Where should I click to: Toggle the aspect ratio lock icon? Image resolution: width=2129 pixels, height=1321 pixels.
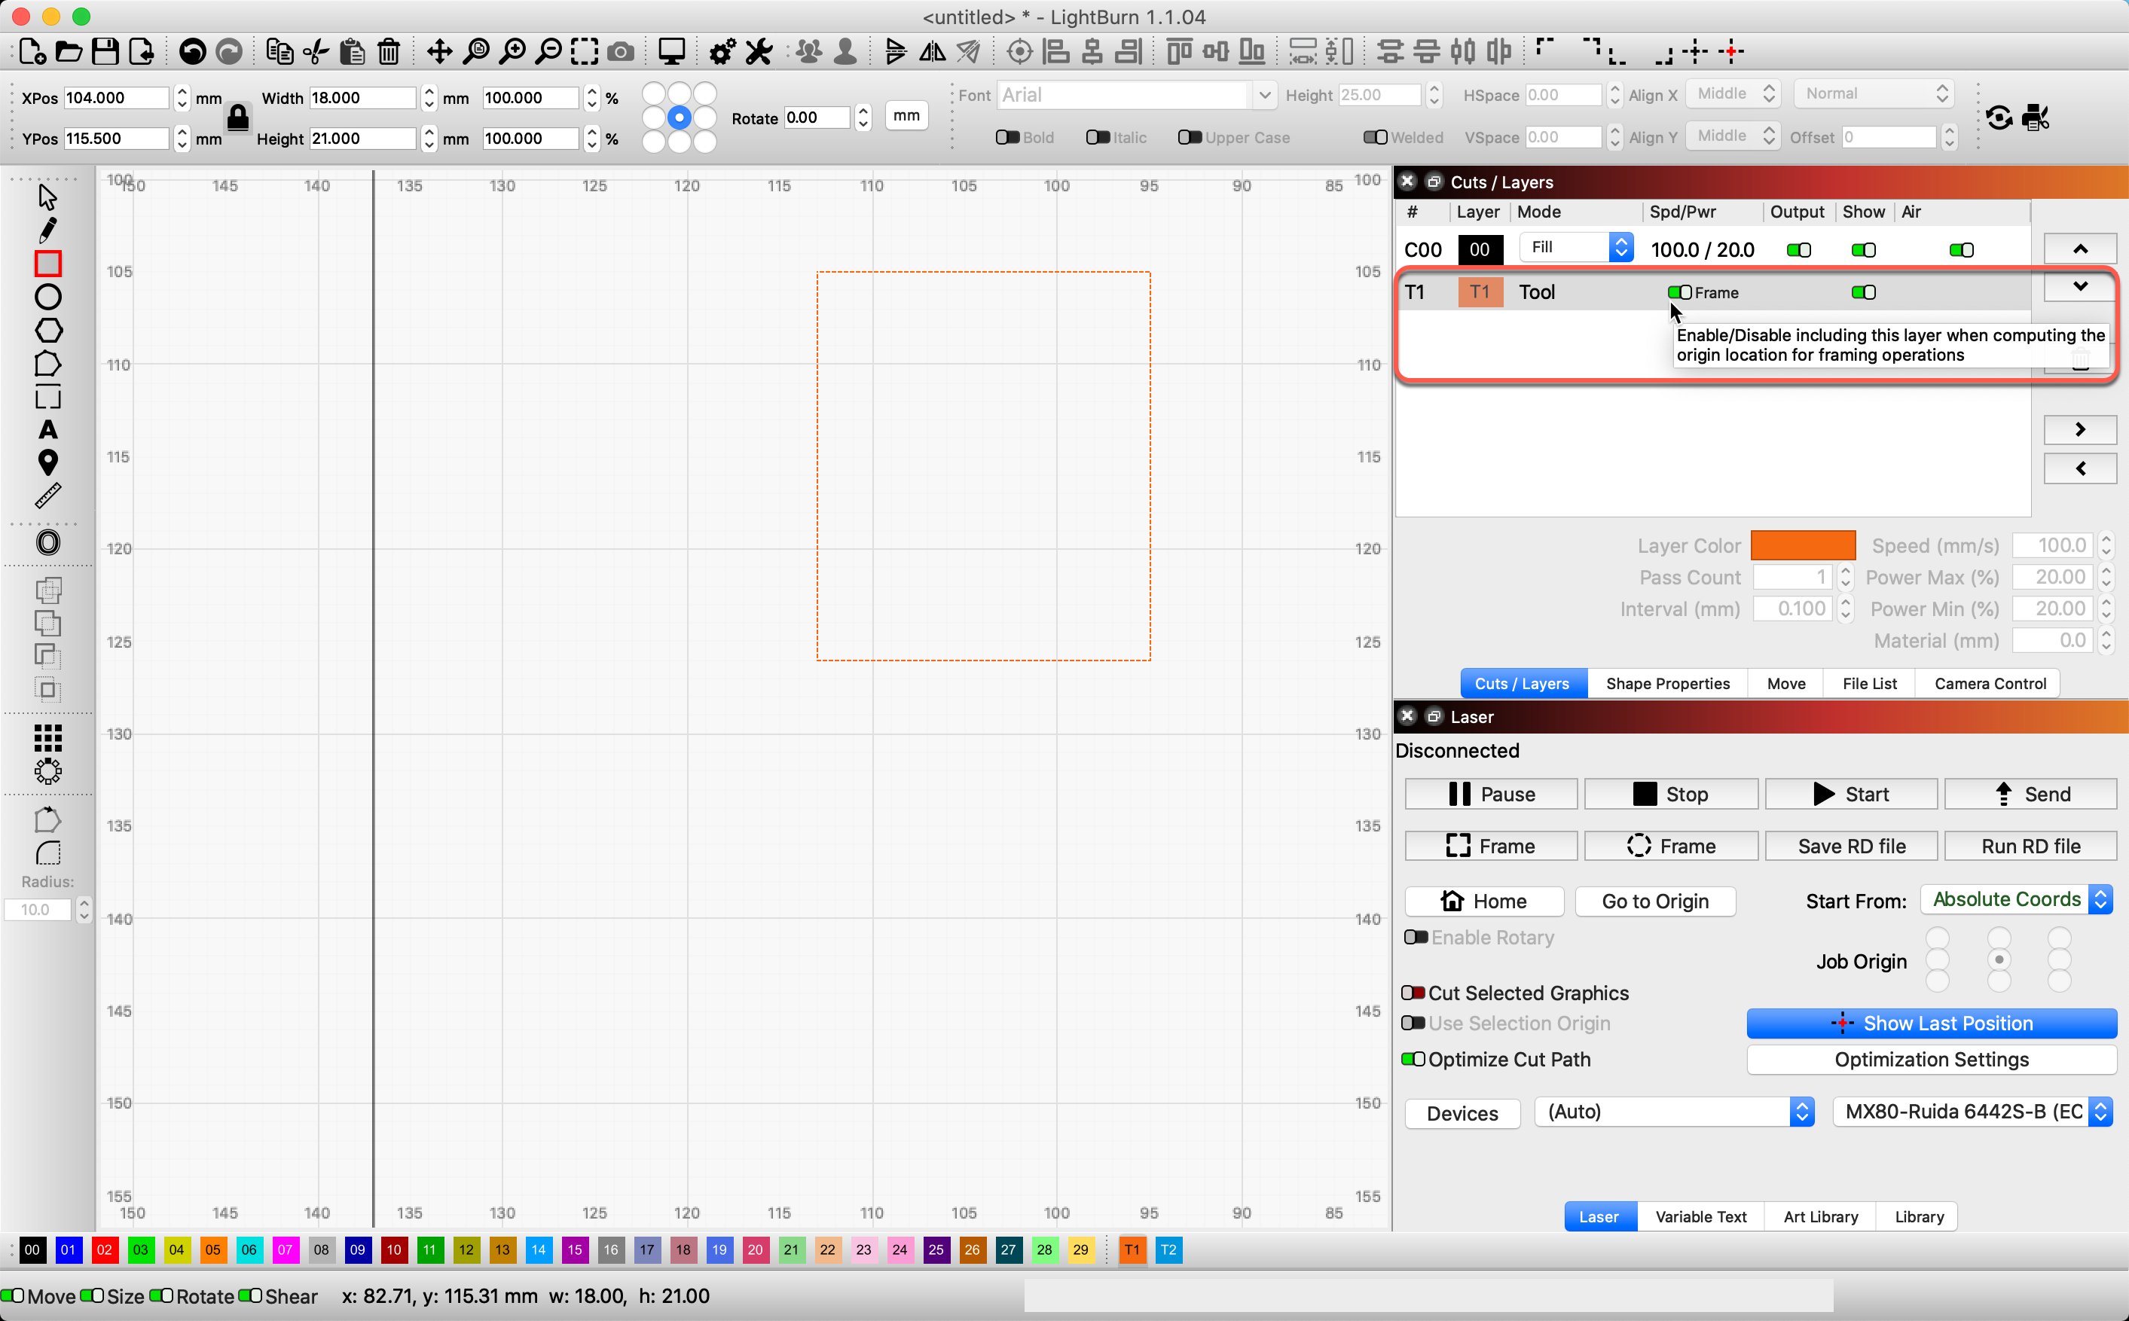click(x=238, y=117)
